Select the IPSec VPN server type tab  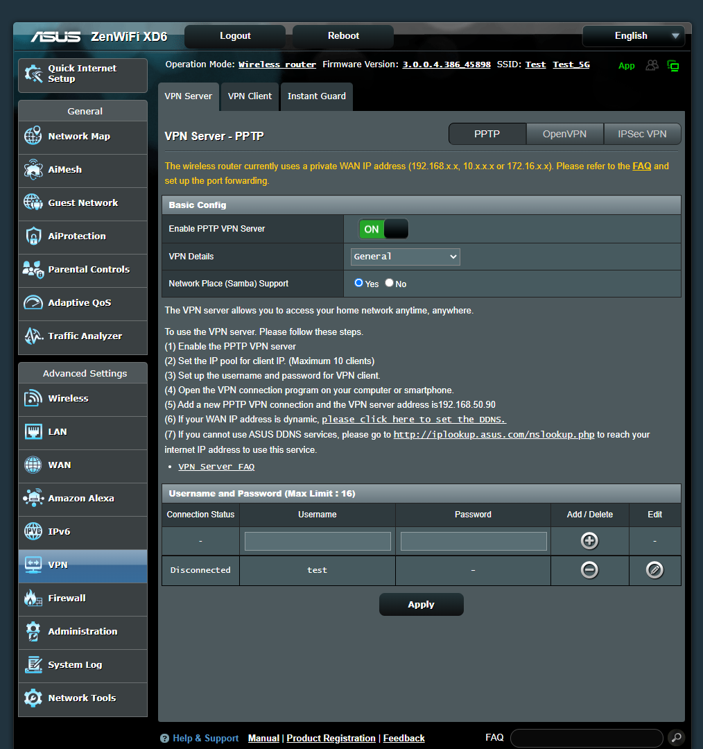coord(643,135)
